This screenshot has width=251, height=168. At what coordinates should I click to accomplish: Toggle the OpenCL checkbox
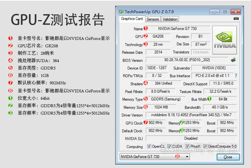[149, 146]
